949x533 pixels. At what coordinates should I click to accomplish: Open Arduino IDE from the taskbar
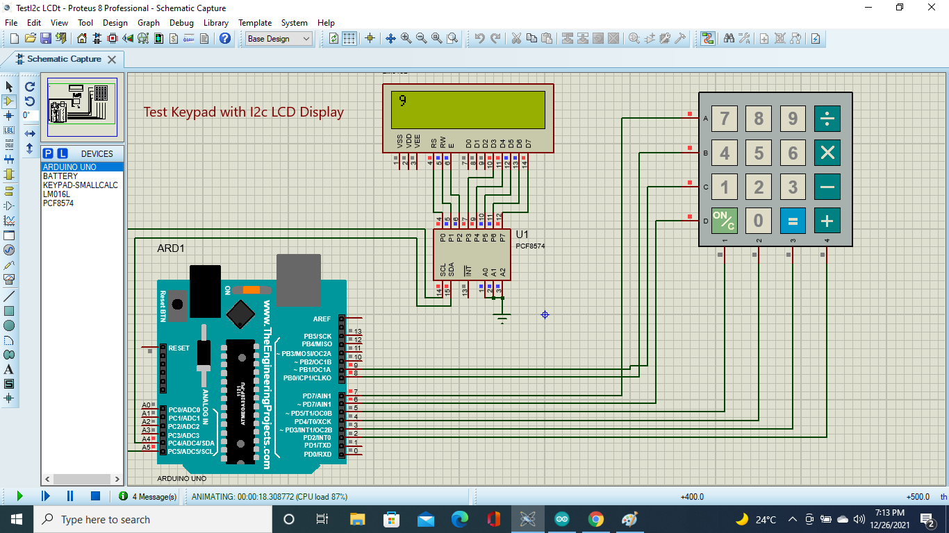[561, 519]
